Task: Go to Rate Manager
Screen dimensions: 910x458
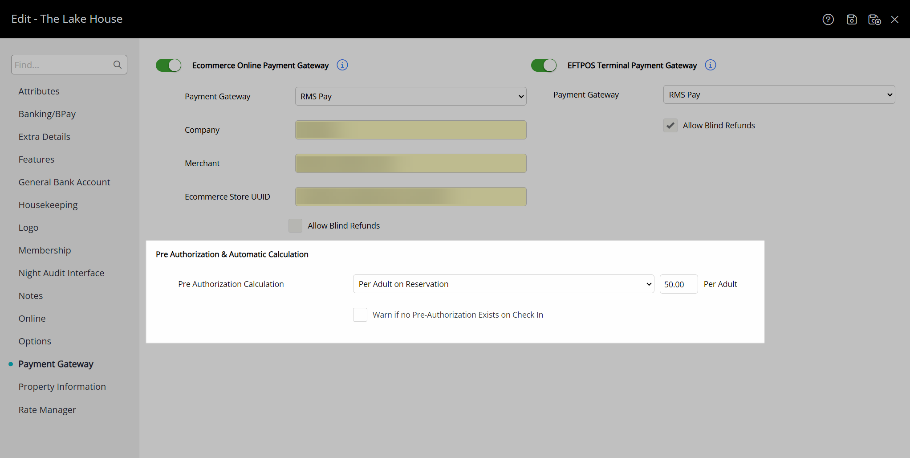Action: click(x=47, y=410)
